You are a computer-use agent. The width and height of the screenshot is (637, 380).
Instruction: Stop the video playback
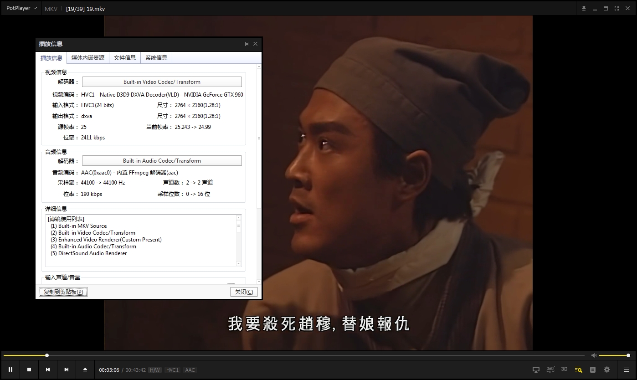[29, 370]
